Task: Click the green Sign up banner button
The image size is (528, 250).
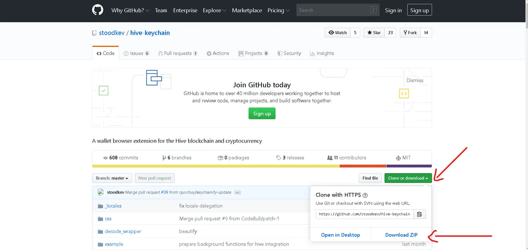Action: (262, 113)
